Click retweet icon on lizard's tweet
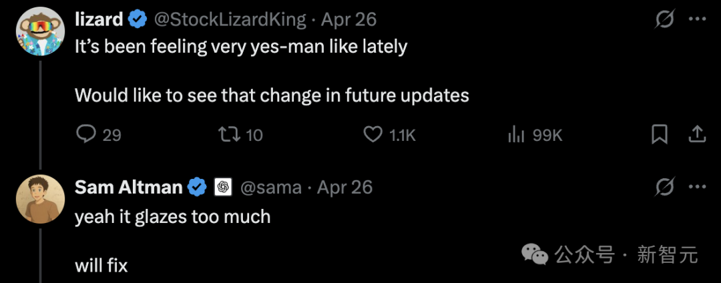Screen dimensions: 721x283 click(228, 135)
